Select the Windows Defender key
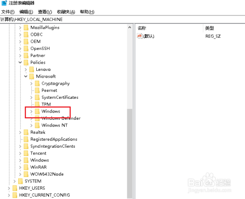The width and height of the screenshot is (245, 199). [61, 118]
